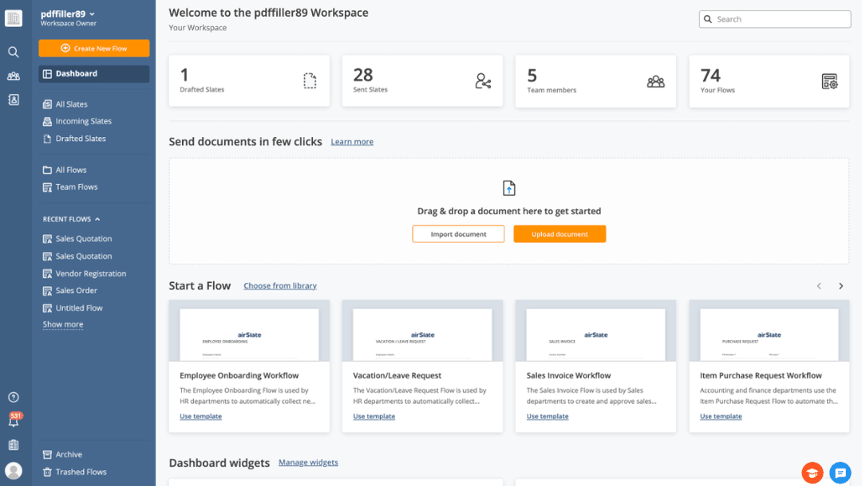The width and height of the screenshot is (862, 486).
Task: Open notifications bell with 531 badge
Action: (14, 421)
